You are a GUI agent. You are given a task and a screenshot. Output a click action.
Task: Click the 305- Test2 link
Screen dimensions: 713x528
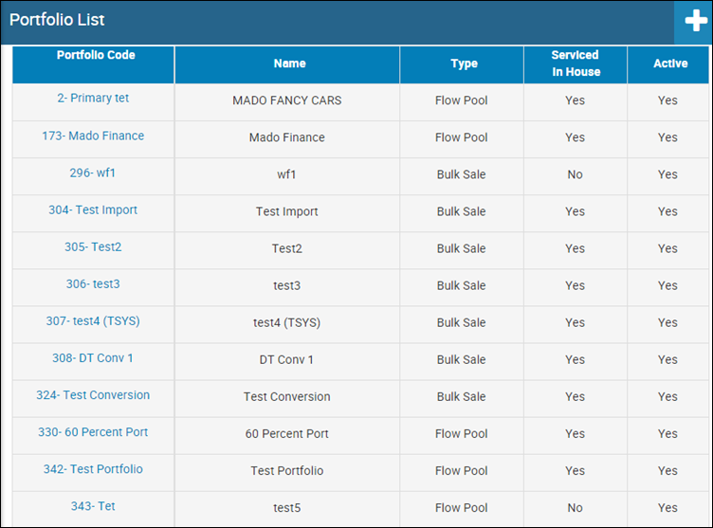[x=93, y=247]
